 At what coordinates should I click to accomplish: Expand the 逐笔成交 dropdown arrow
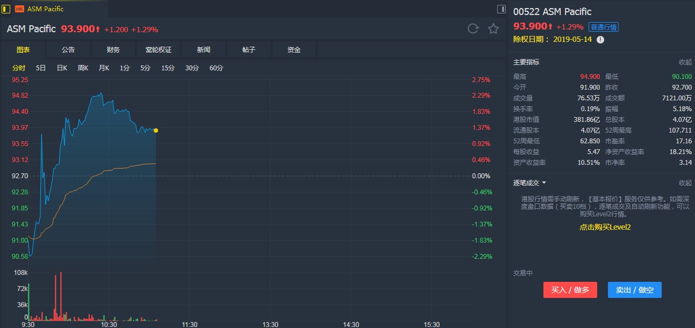tap(544, 183)
